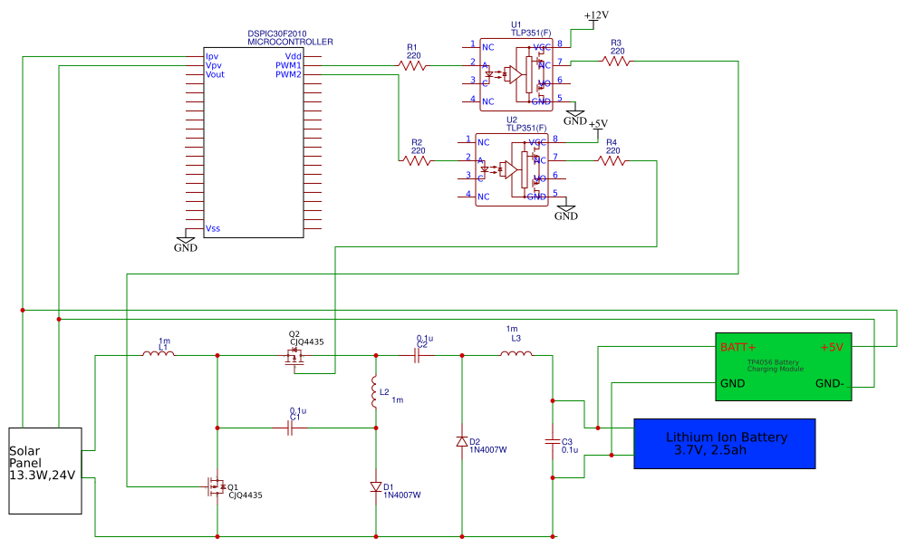Click the R1 220 resistor symbol
Screen dimensions: 906x548
tap(412, 63)
